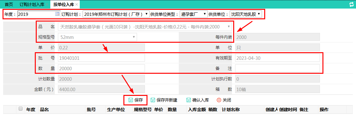
Task: Toggle the select-all checkbox in the table header
Action: point(21,109)
